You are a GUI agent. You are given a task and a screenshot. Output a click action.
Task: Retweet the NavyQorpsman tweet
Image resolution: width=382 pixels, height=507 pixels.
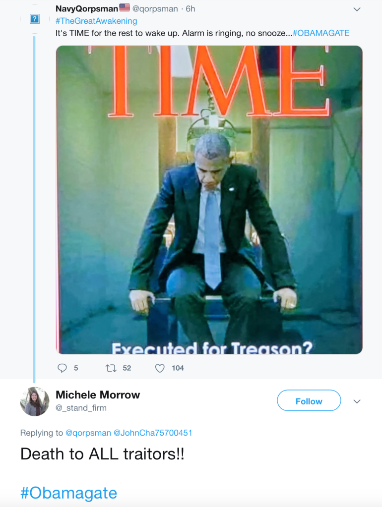(x=111, y=368)
